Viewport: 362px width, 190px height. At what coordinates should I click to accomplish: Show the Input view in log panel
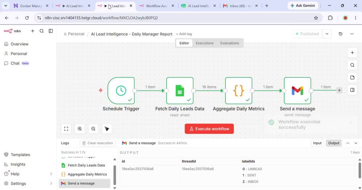point(317,143)
